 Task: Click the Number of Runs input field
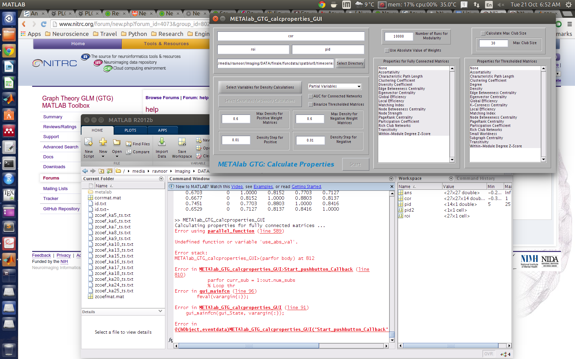click(x=398, y=36)
